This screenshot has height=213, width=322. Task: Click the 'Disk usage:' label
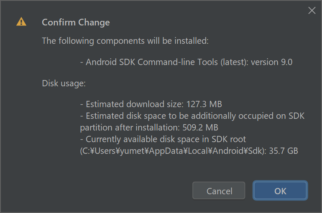pyautogui.click(x=64, y=83)
